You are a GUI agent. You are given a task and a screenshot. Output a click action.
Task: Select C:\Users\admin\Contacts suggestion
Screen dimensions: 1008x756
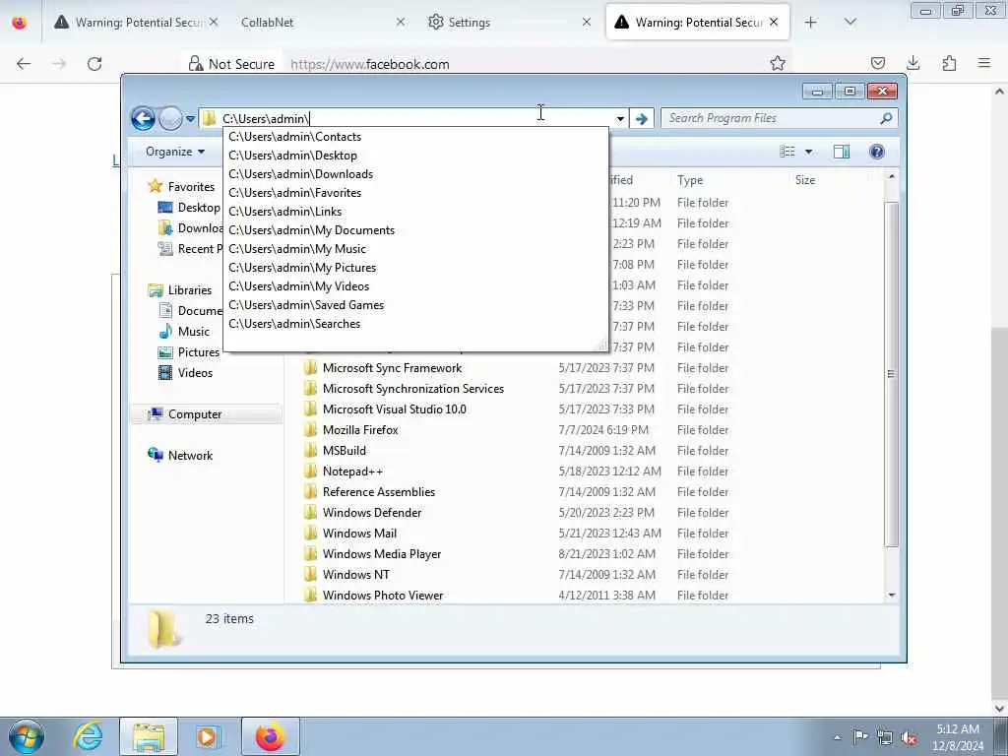pos(415,137)
